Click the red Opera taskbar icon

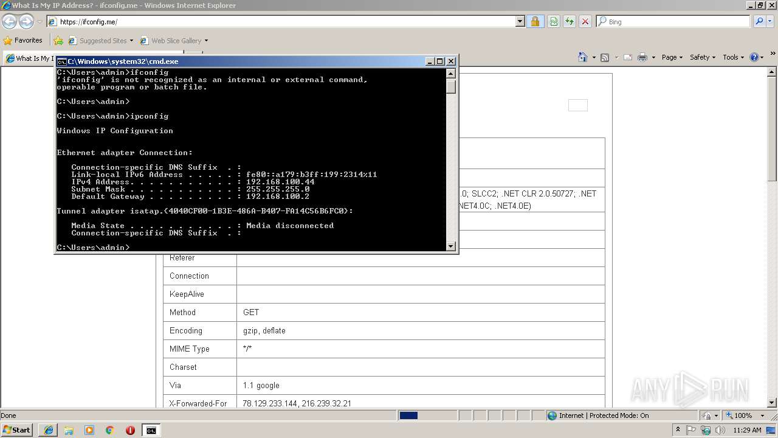click(130, 430)
